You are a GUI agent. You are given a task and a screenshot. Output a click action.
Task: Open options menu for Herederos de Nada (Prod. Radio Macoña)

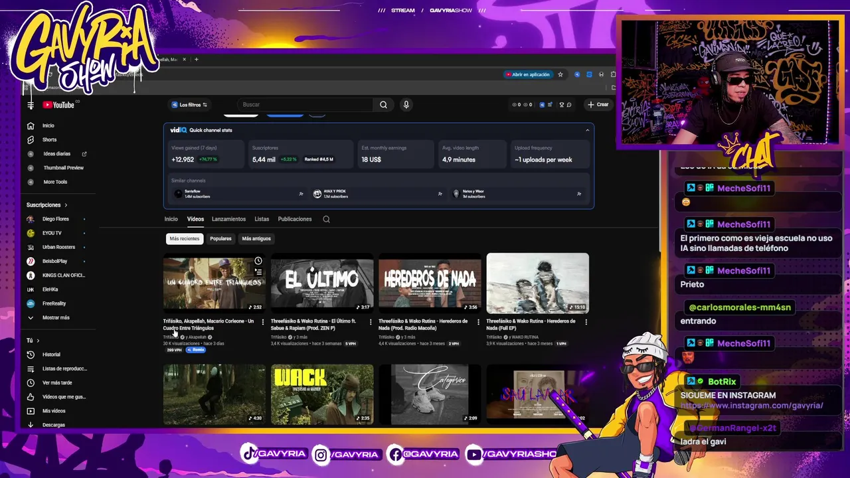pos(478,322)
